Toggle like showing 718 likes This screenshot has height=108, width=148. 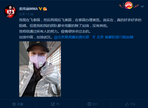click(130, 104)
